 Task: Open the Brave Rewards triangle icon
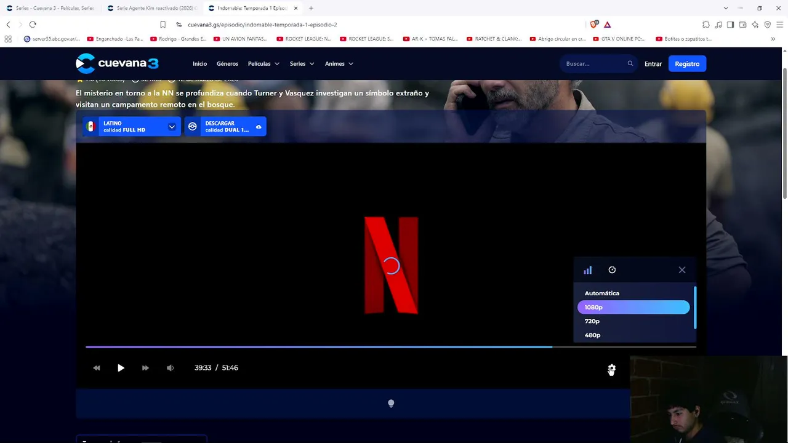(x=608, y=25)
